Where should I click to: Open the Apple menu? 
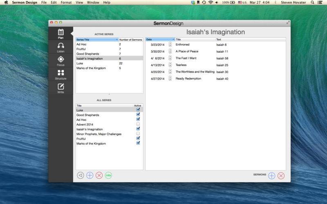coord(6,2)
